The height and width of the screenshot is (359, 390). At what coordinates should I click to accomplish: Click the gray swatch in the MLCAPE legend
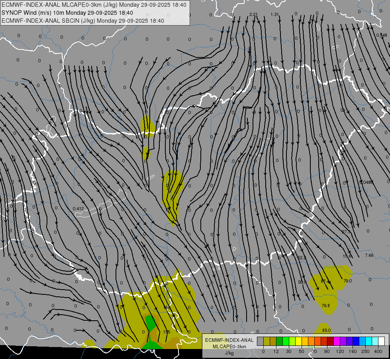260,341
